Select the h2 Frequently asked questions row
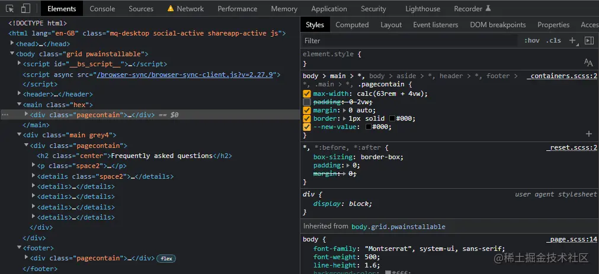Viewport: 599px width, 274px height. [x=134, y=156]
